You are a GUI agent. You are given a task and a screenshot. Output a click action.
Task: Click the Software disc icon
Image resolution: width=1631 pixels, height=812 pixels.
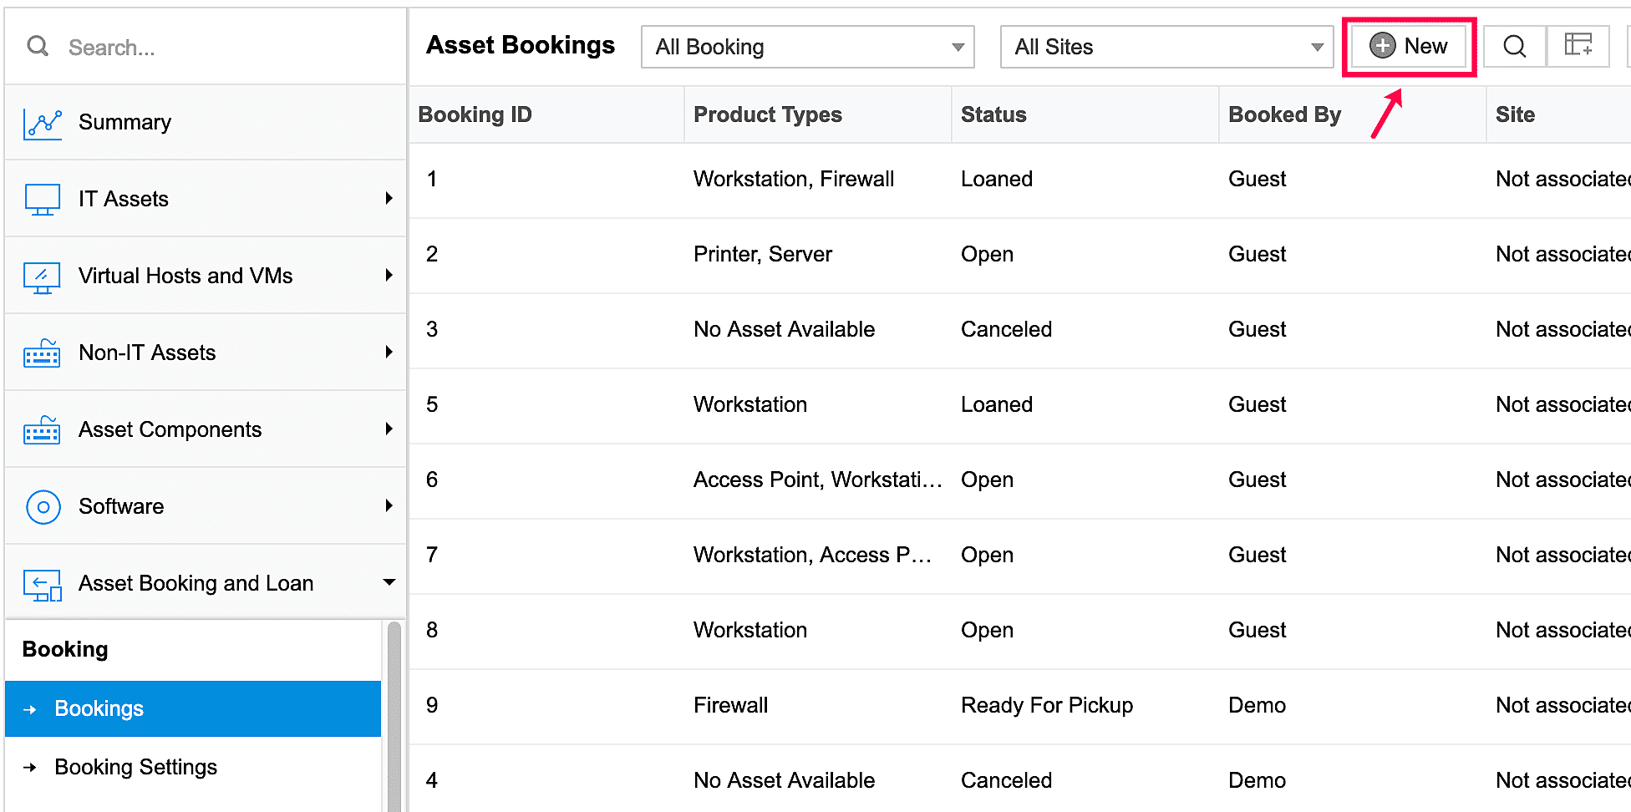43,507
